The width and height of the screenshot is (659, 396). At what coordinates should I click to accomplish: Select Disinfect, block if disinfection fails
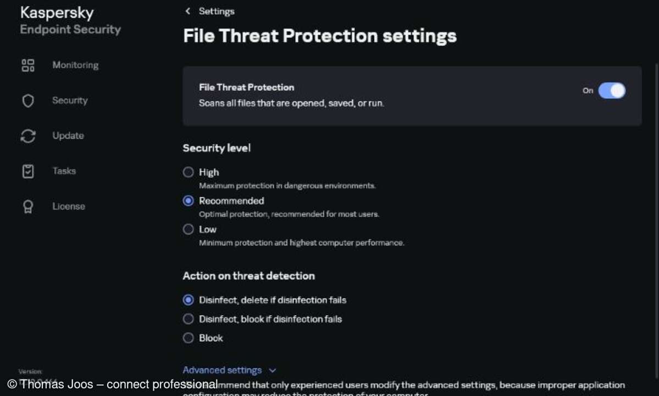coord(188,318)
